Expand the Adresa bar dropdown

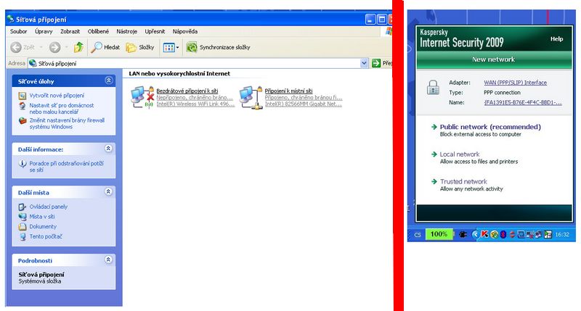click(x=364, y=63)
